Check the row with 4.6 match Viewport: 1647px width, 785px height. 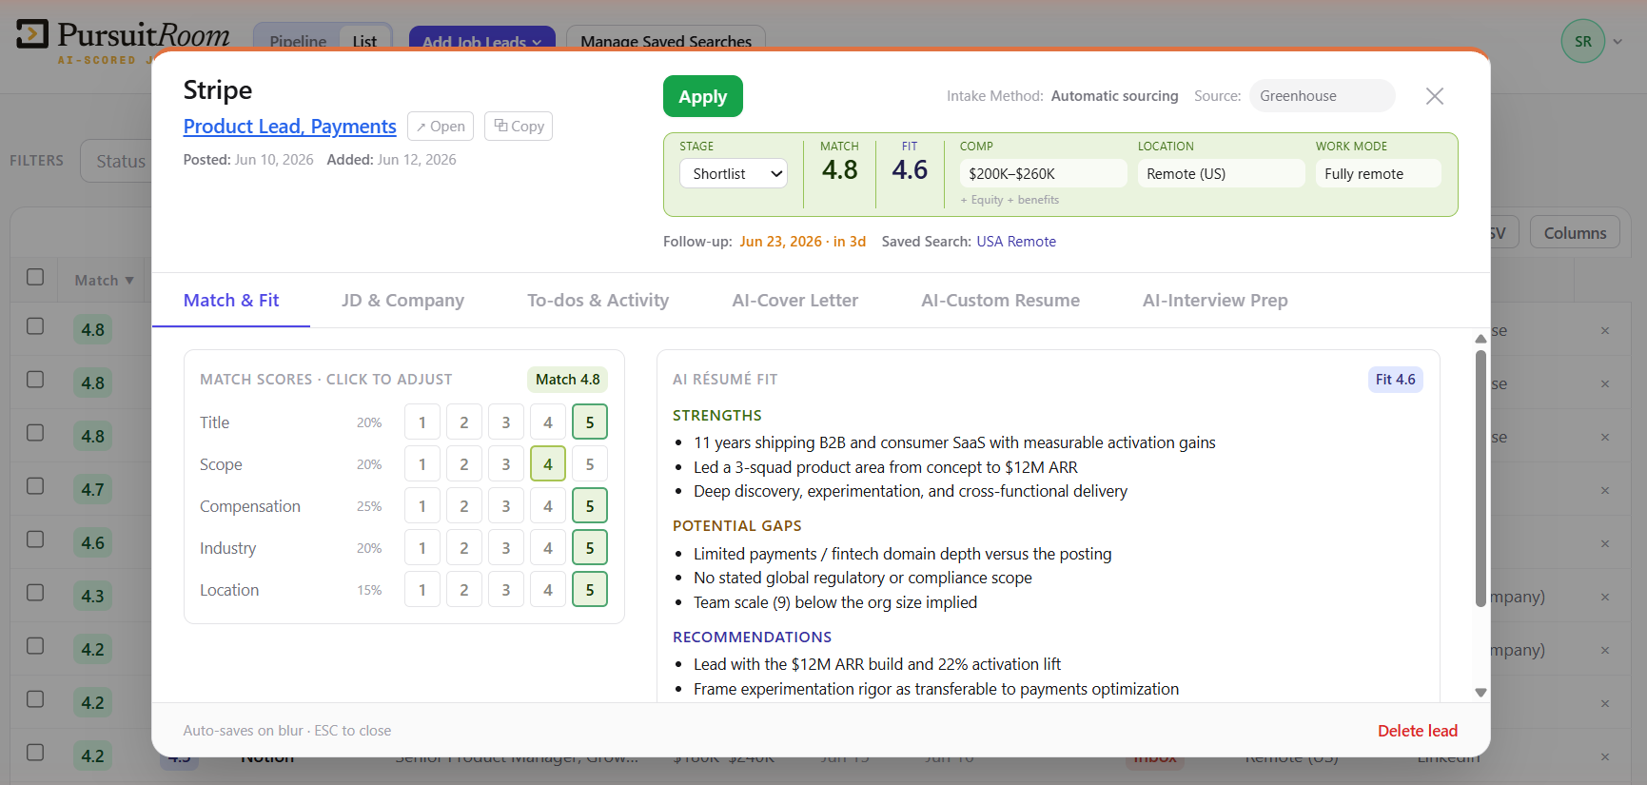tap(35, 540)
